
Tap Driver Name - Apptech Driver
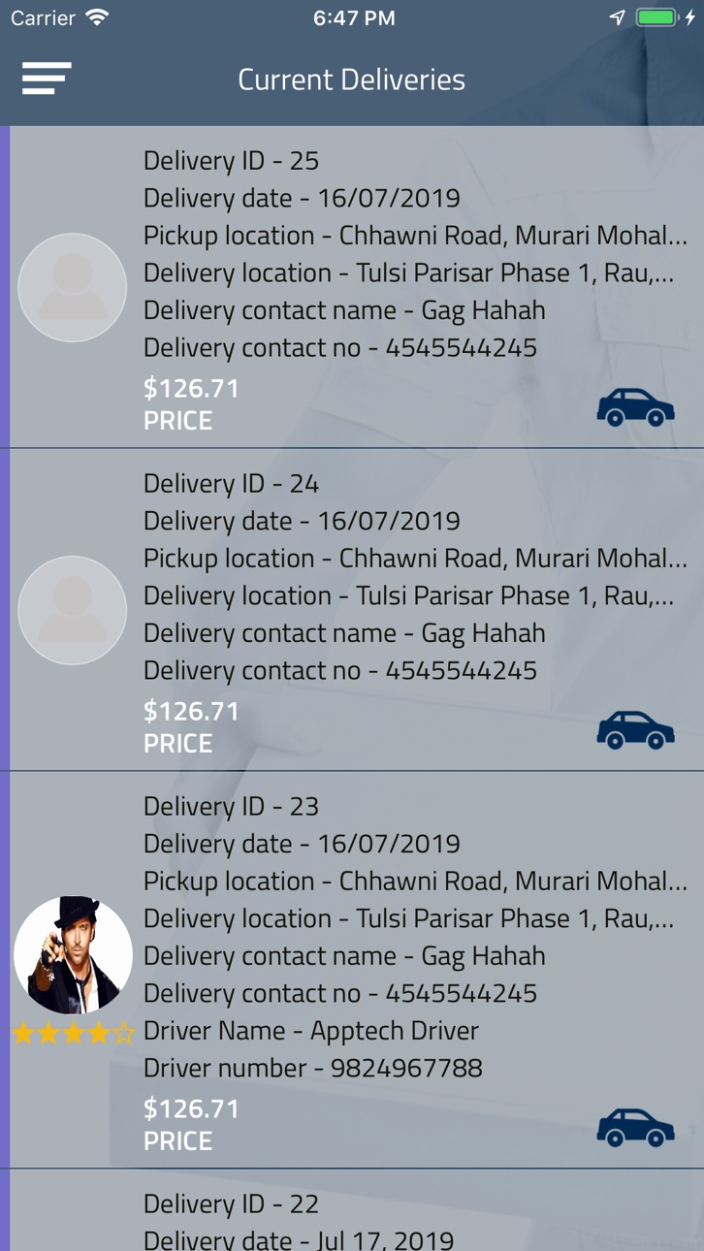tap(311, 1031)
